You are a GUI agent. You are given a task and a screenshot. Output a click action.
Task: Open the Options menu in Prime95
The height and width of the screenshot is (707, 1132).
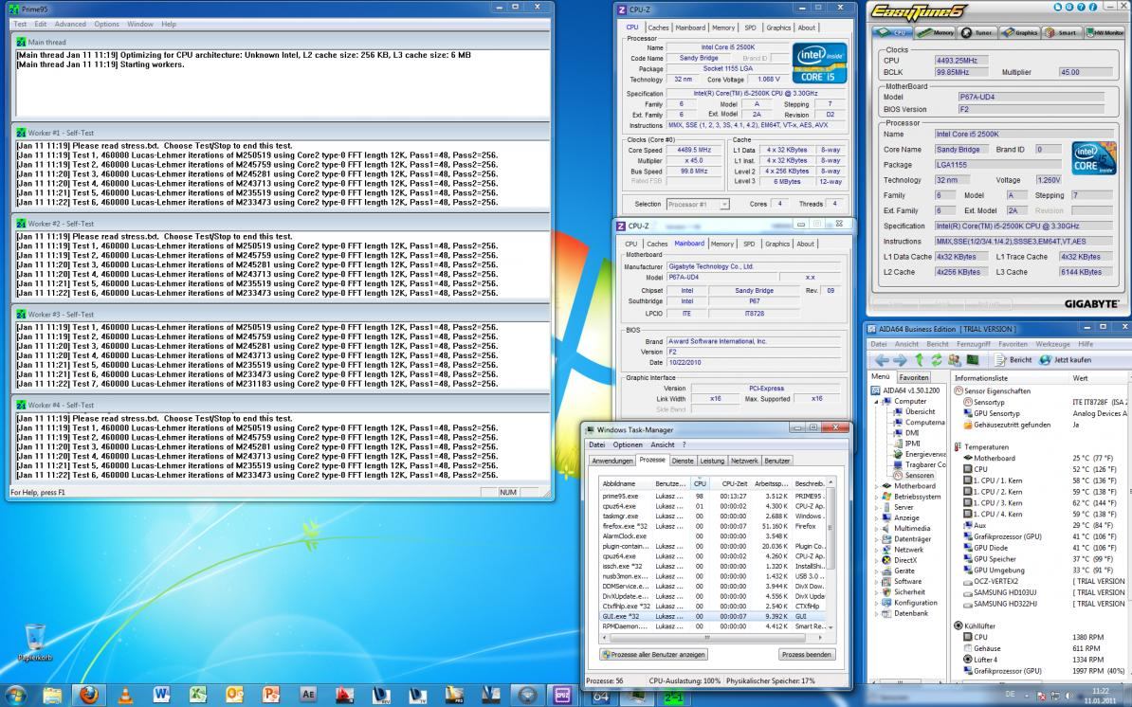[106, 24]
